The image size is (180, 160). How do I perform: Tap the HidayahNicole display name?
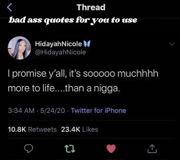click(x=58, y=44)
